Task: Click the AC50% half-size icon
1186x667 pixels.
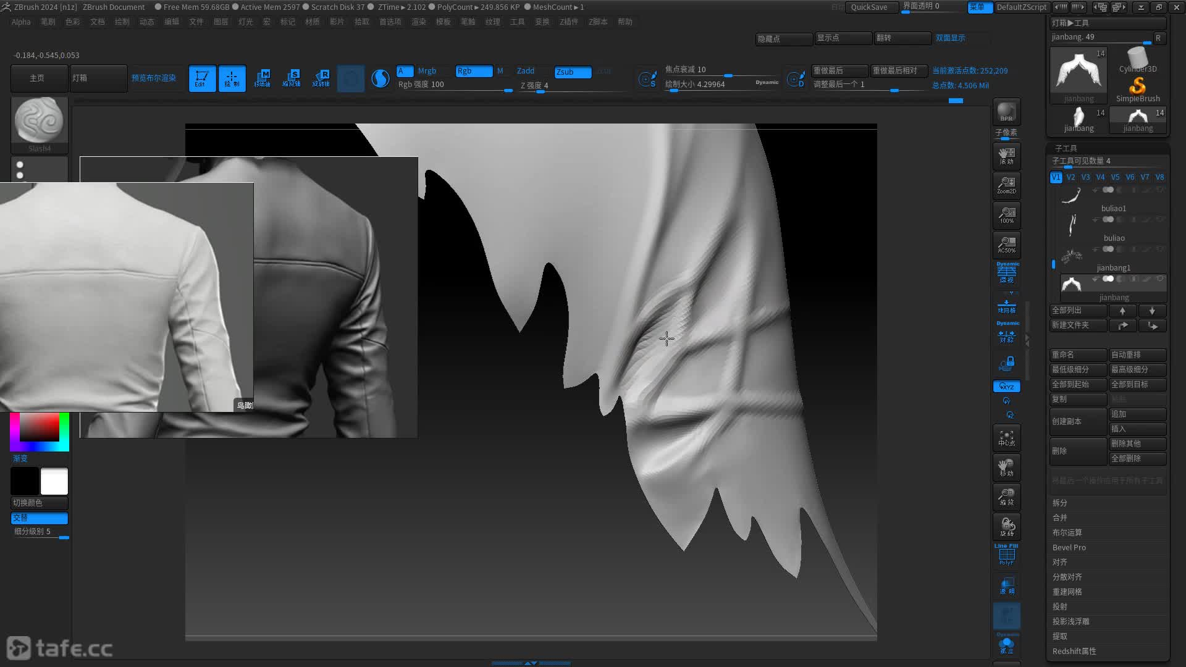Action: (x=1006, y=245)
